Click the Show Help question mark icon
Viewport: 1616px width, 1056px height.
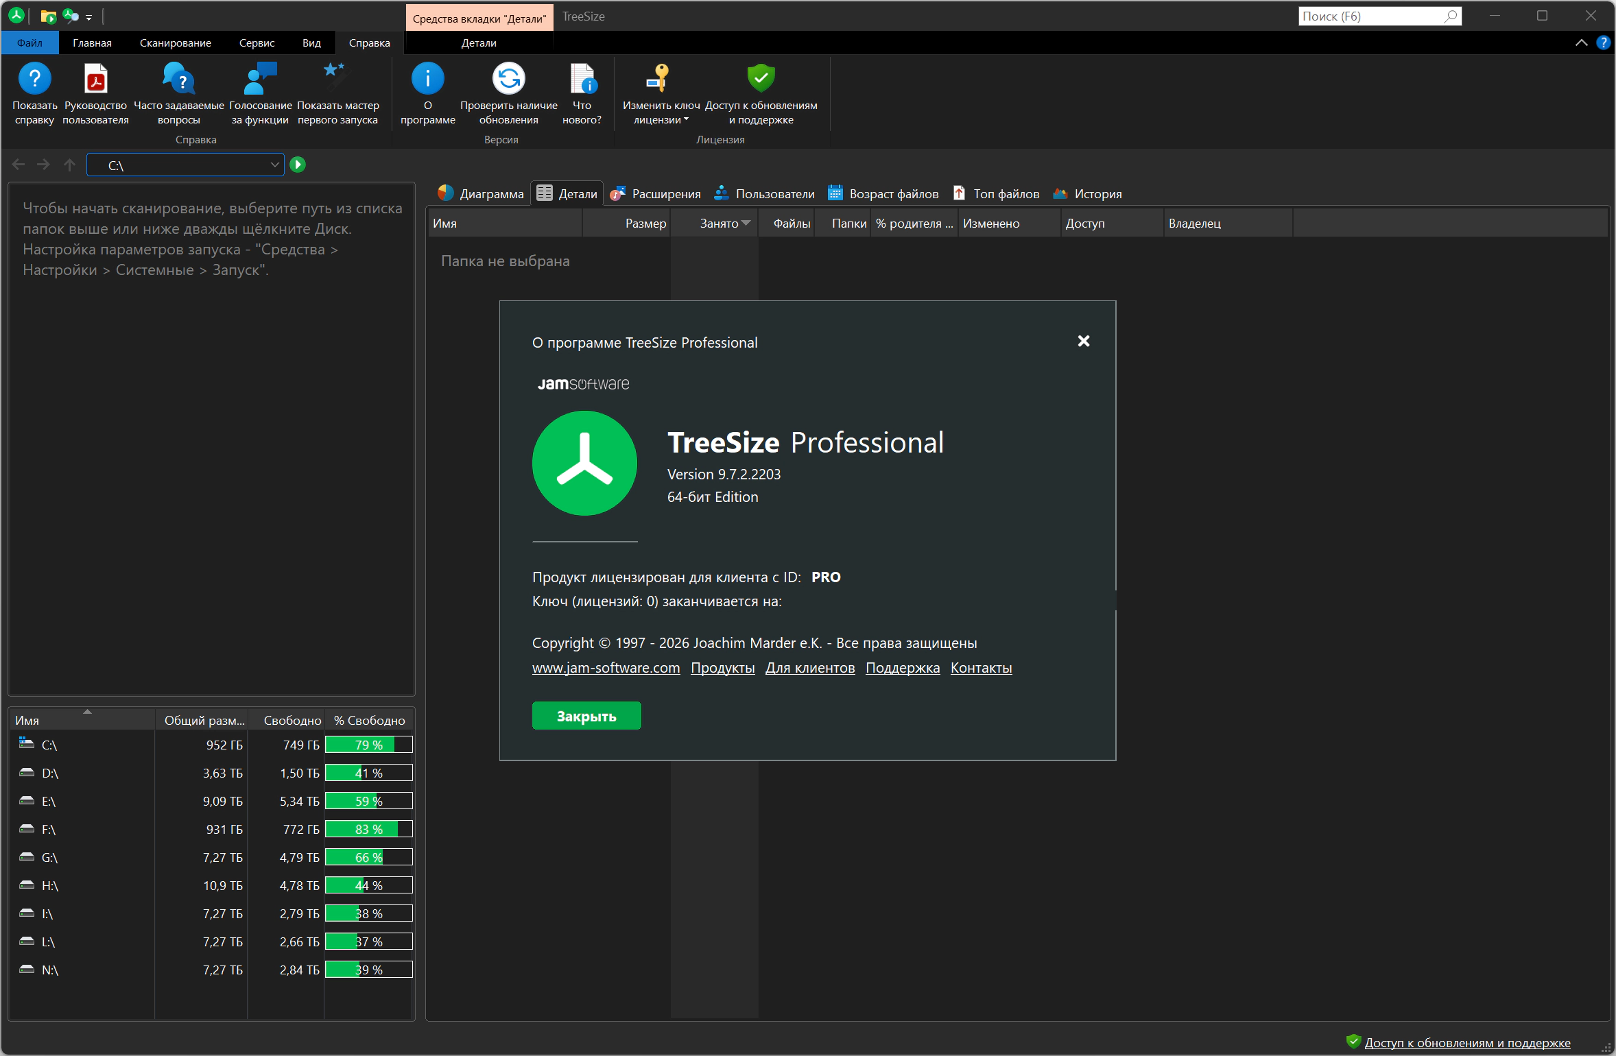tap(34, 79)
